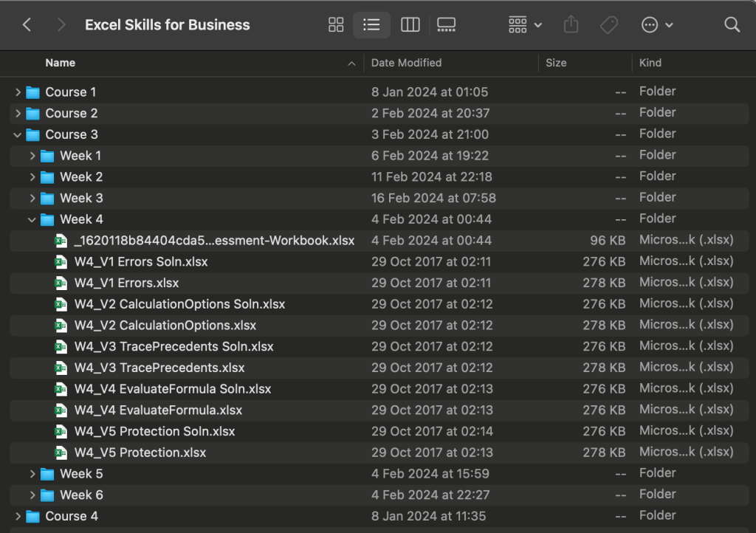Viewport: 756px width, 533px height.
Task: Click the Edit Tags icon
Action: pos(608,25)
